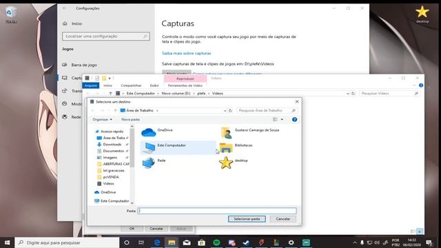Expand Área de Trabalho breadcrumb chevron

(157, 110)
